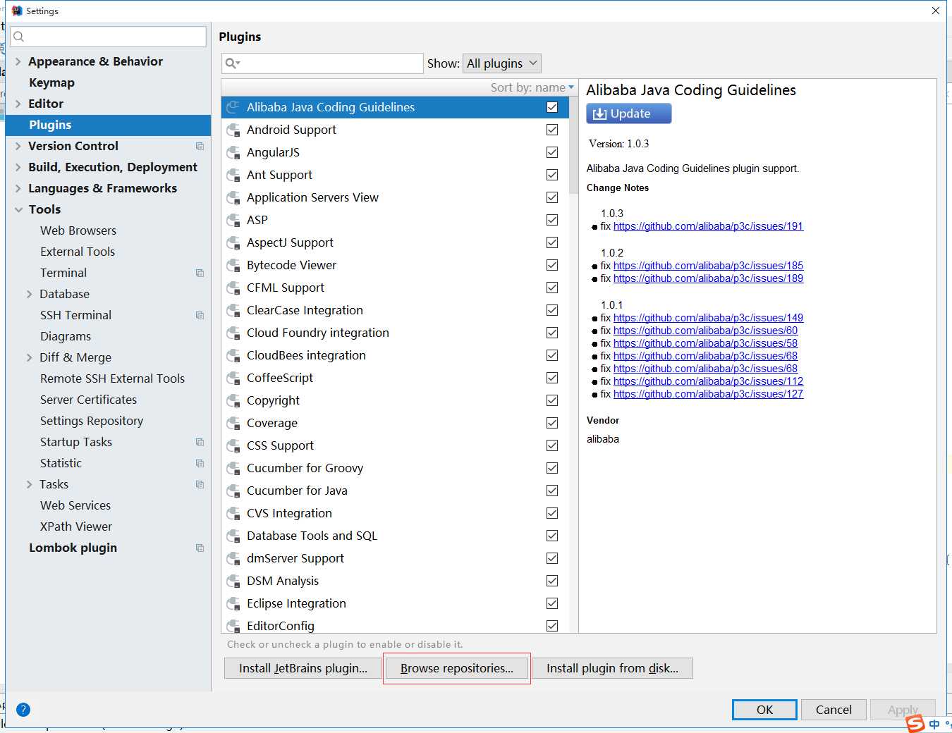Click the Ant Support plugin icon
The image size is (952, 733).
233,175
